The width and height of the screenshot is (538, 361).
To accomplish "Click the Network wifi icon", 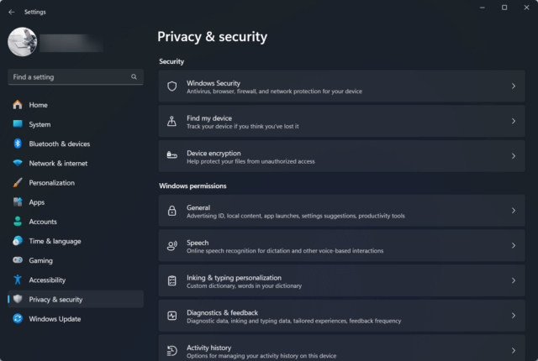I will coord(18,163).
